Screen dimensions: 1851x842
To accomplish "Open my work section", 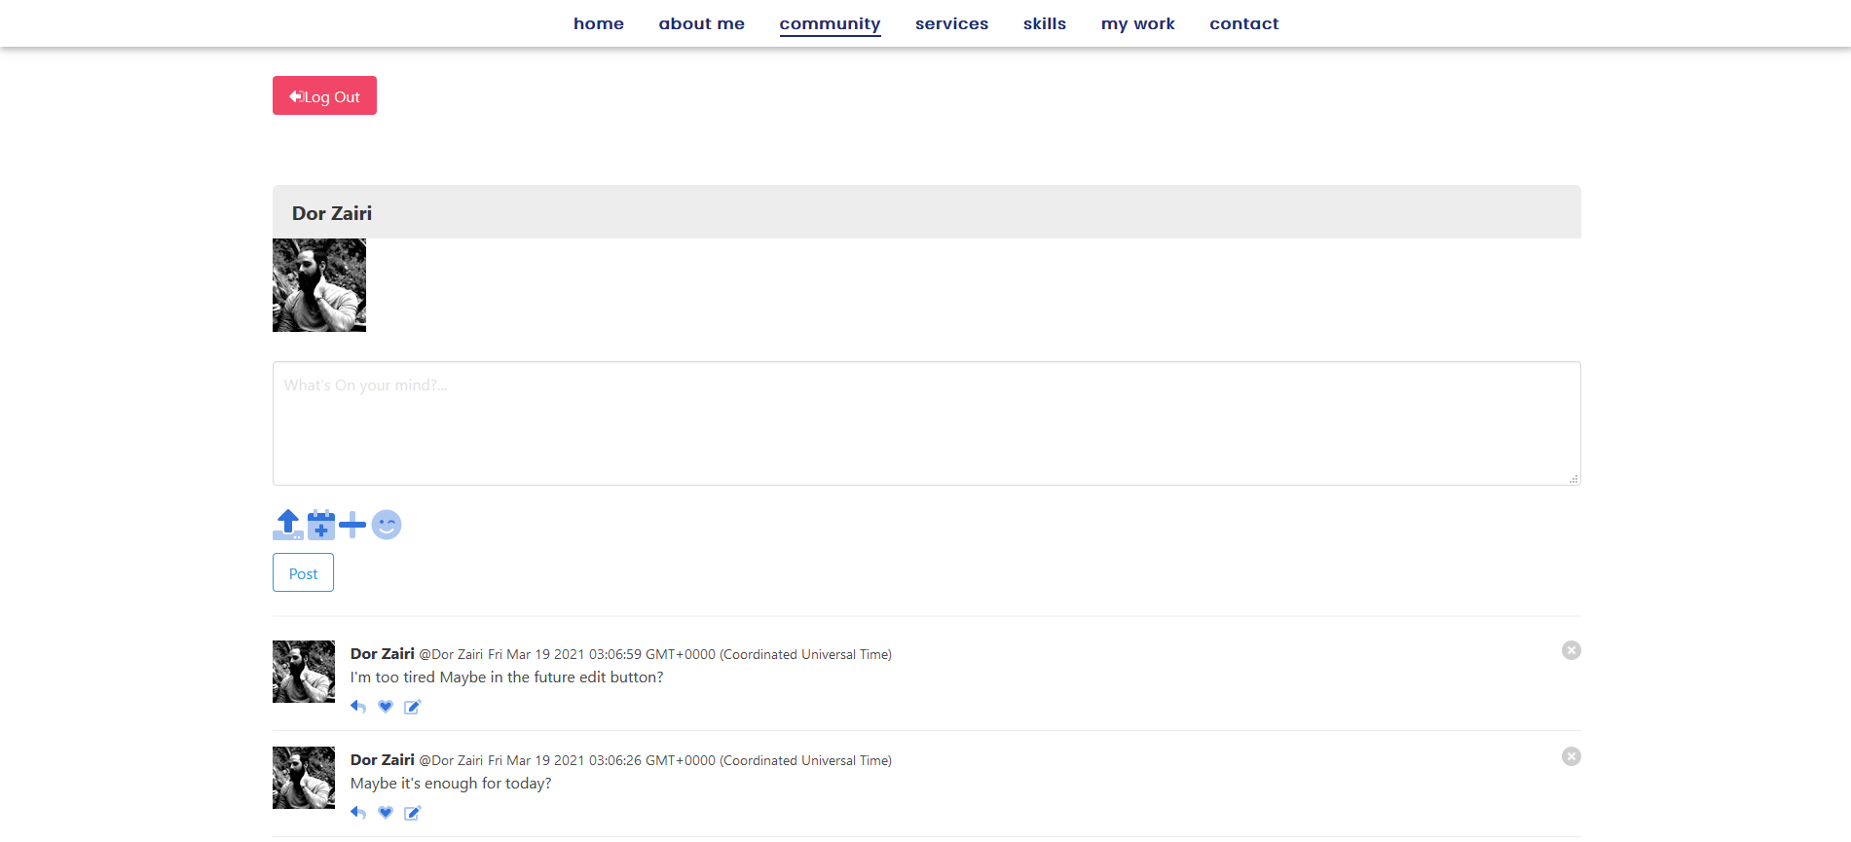I will point(1138,23).
